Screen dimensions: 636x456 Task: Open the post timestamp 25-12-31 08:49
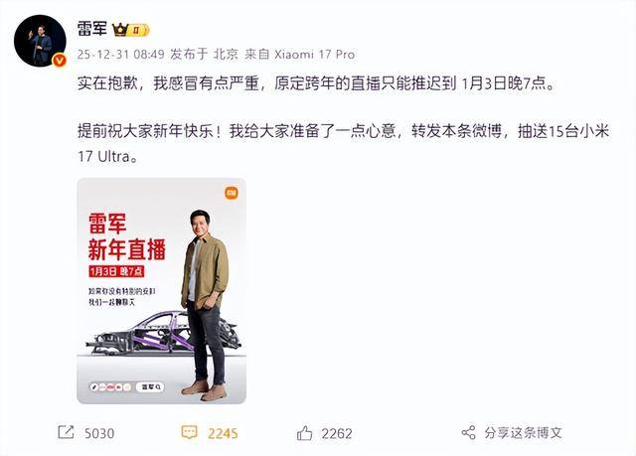tap(120, 55)
